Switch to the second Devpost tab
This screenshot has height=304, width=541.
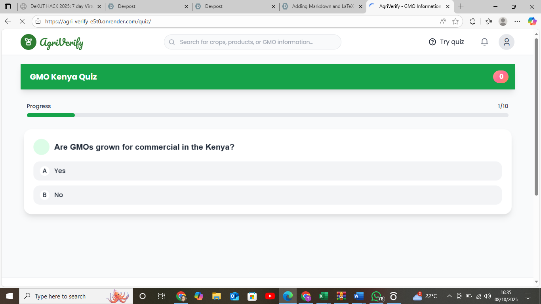pyautogui.click(x=236, y=6)
